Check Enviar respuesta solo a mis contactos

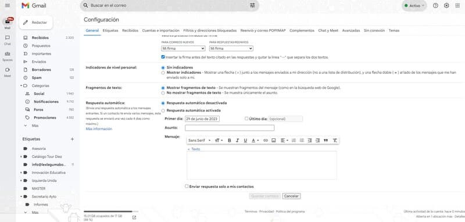click(187, 187)
